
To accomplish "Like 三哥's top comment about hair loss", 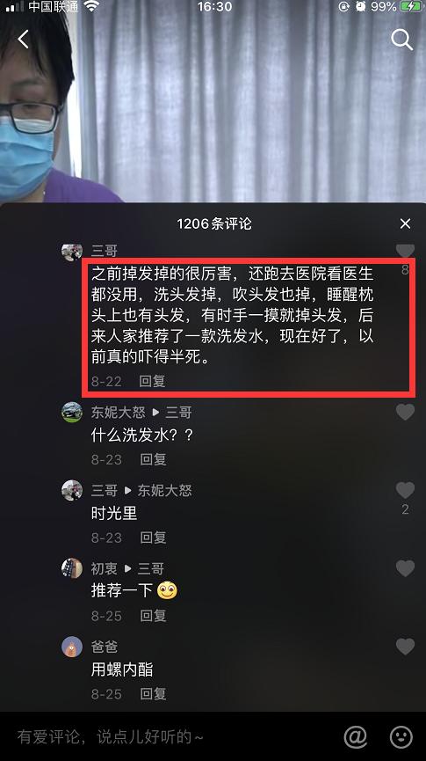I will 405,251.
